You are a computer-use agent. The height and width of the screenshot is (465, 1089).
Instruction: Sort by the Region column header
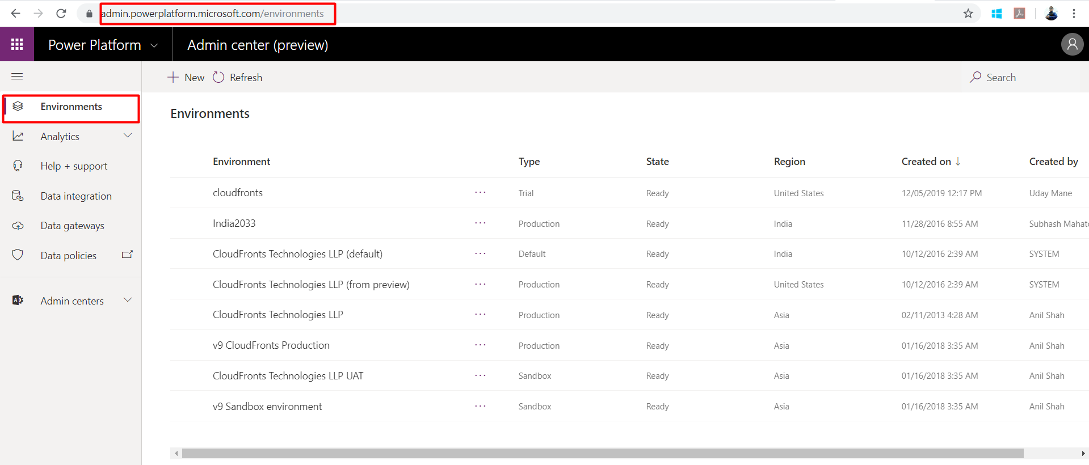click(789, 162)
